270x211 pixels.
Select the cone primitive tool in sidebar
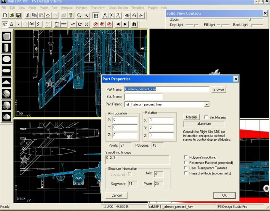click(7, 116)
